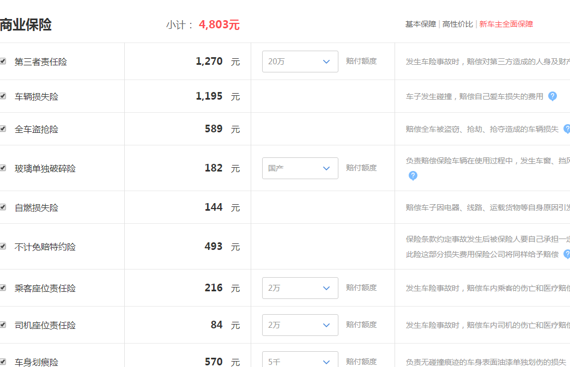Click the 1,195 premium value

pos(209,96)
